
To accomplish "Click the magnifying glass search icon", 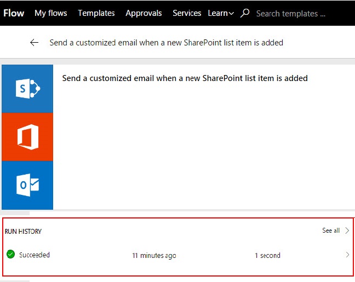I will pyautogui.click(x=245, y=13).
